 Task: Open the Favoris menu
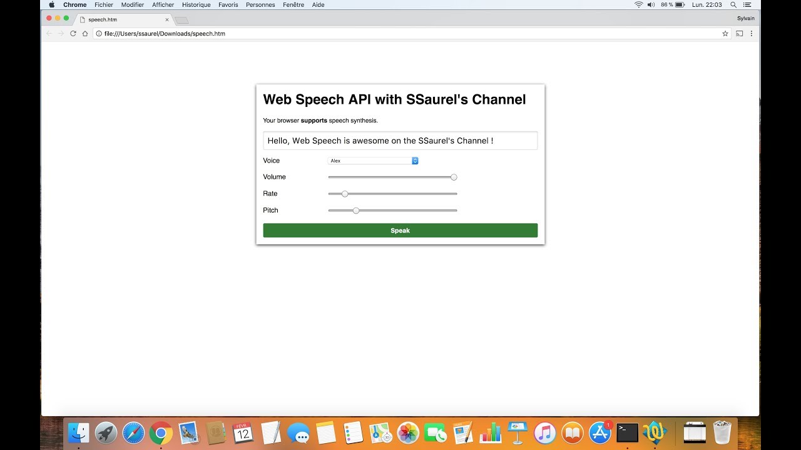(228, 4)
